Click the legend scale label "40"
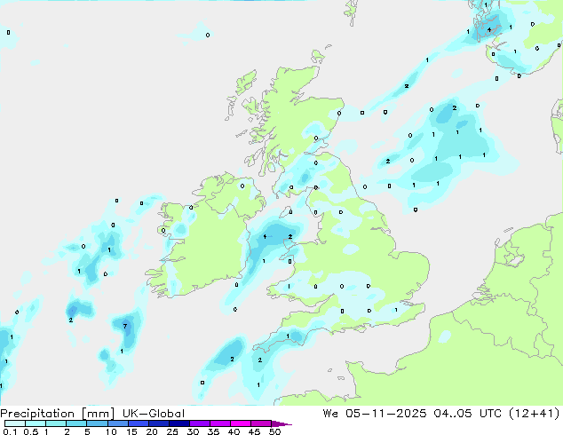563x435 pixels. pyautogui.click(x=234, y=431)
